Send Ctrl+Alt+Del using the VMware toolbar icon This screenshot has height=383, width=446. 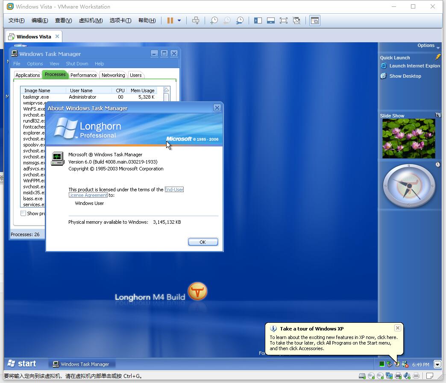[x=196, y=20]
